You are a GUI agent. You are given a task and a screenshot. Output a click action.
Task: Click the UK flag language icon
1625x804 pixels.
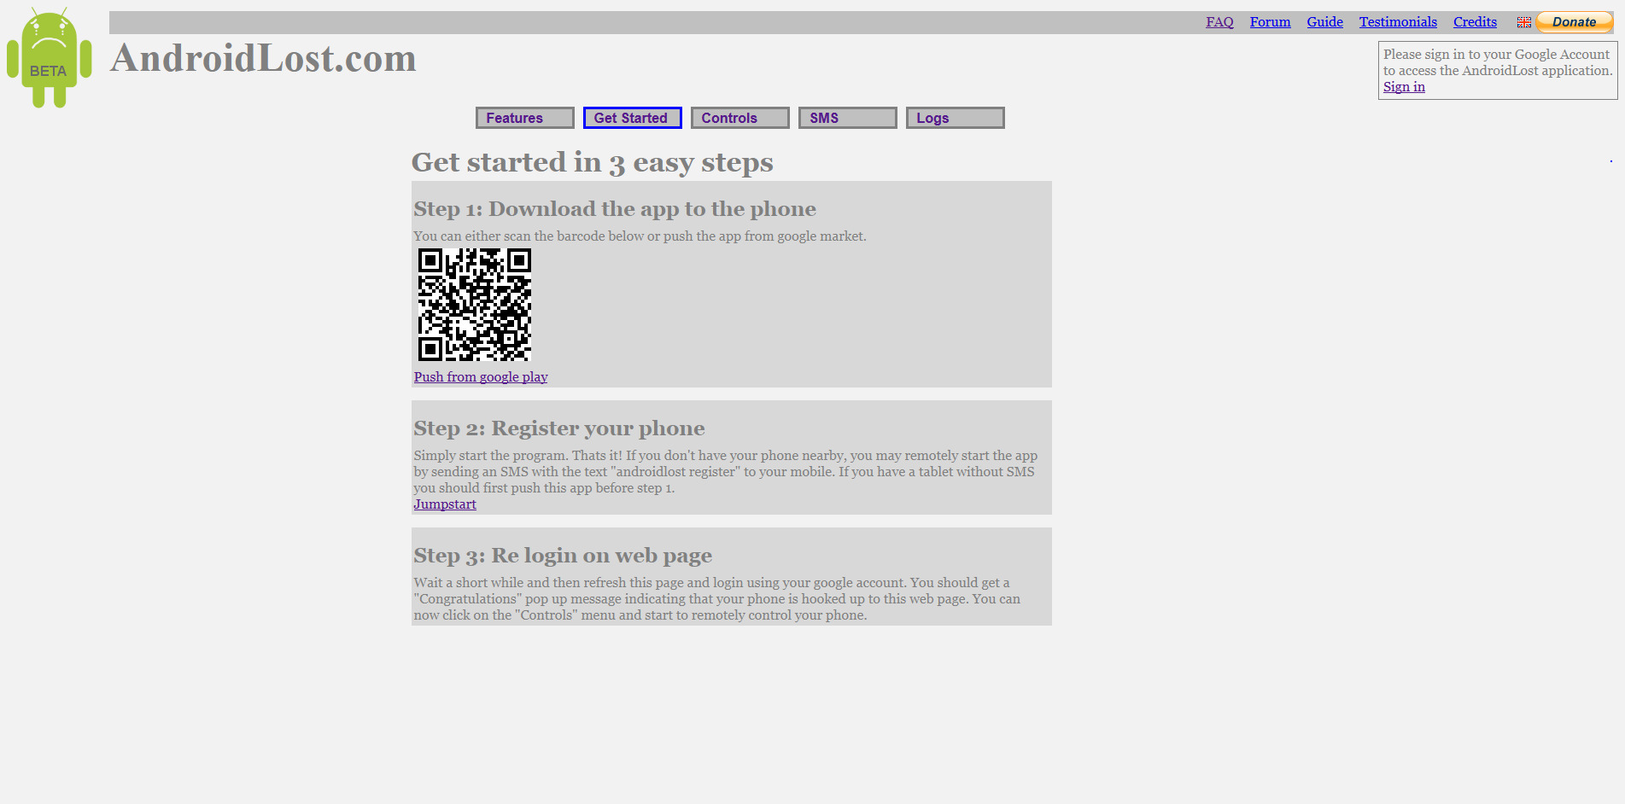[x=1523, y=22]
